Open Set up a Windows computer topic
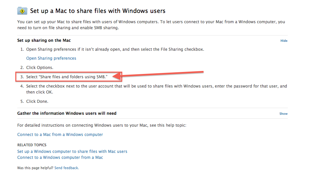331x194 pixels. (x=72, y=152)
